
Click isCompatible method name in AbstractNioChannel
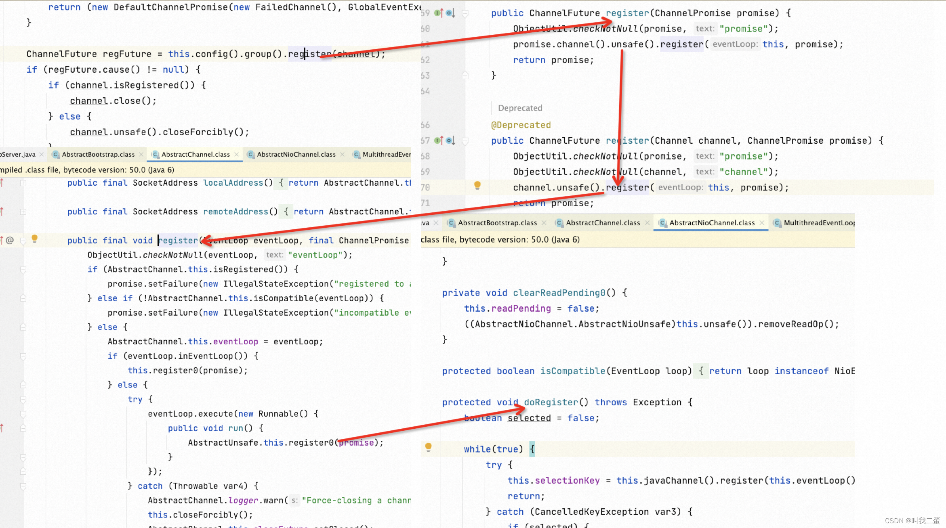tap(573, 371)
